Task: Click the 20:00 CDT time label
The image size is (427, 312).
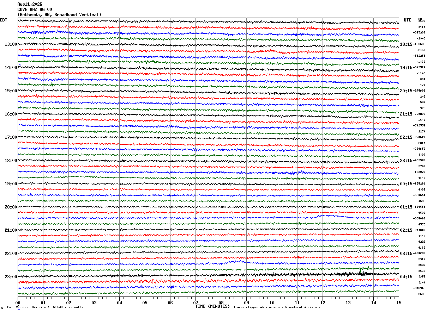Action: pos(11,207)
